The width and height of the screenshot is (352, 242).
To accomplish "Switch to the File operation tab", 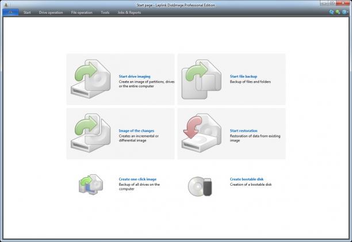I will tap(82, 13).
